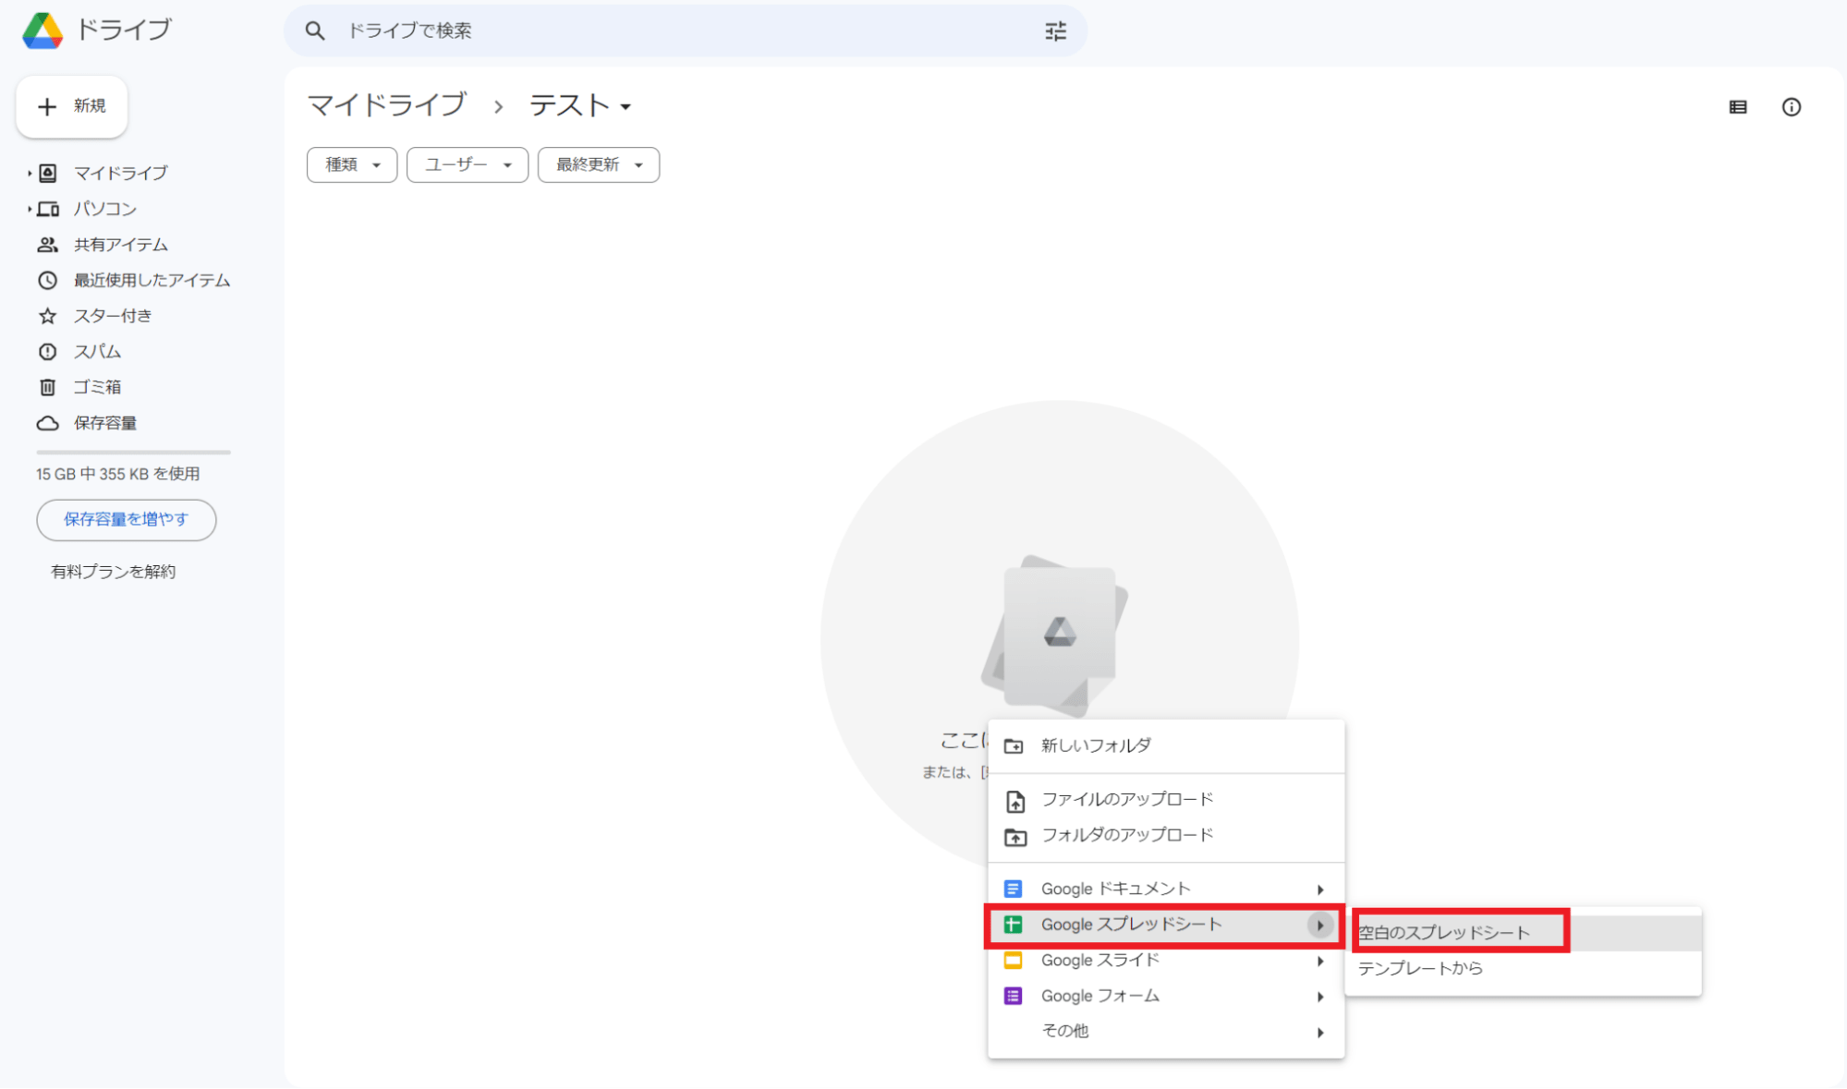Open the スパム spam section
Screen dimensions: 1847x1089
click(x=97, y=352)
